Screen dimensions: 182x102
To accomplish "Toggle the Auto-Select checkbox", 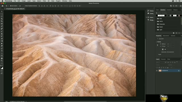I will [x=11, y=6].
